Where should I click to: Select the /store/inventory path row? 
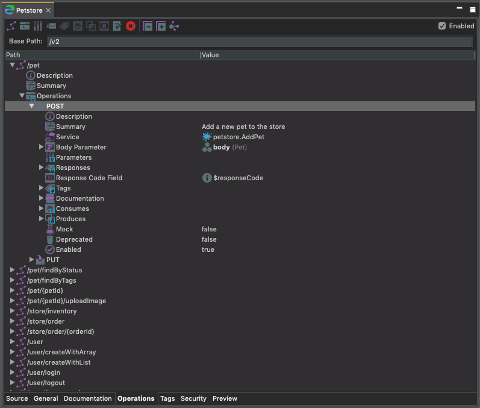coord(52,311)
